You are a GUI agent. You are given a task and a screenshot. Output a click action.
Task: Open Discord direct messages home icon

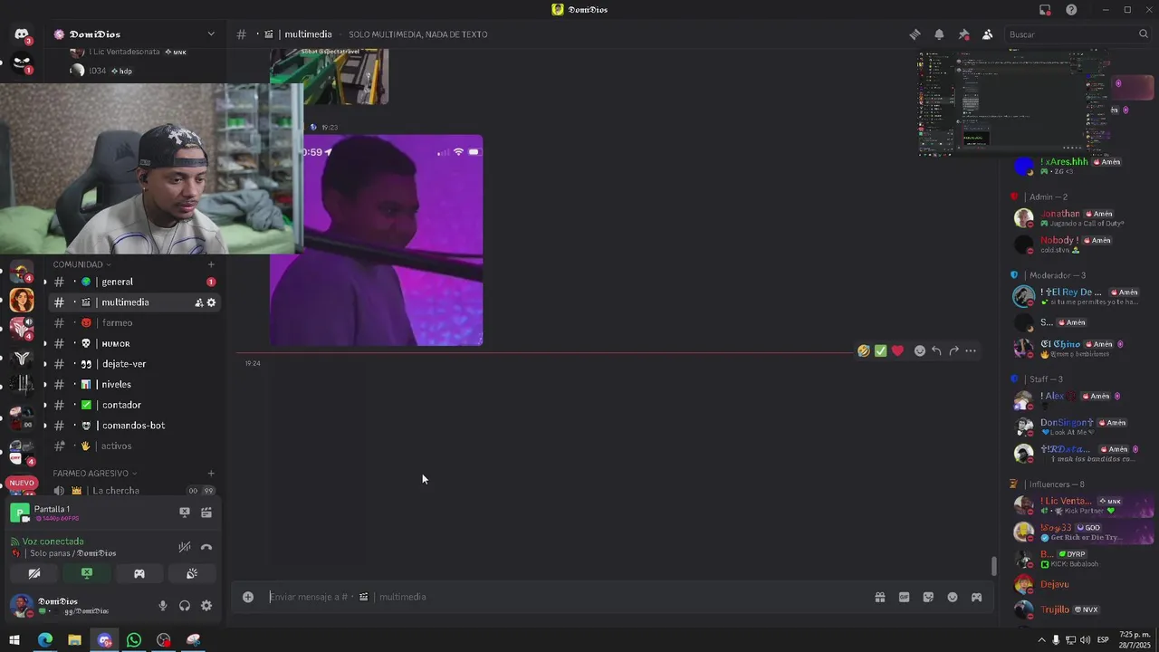point(22,34)
